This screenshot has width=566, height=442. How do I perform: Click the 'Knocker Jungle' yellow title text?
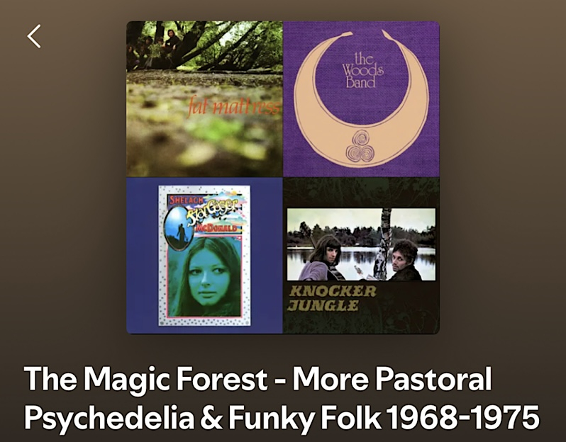click(333, 297)
